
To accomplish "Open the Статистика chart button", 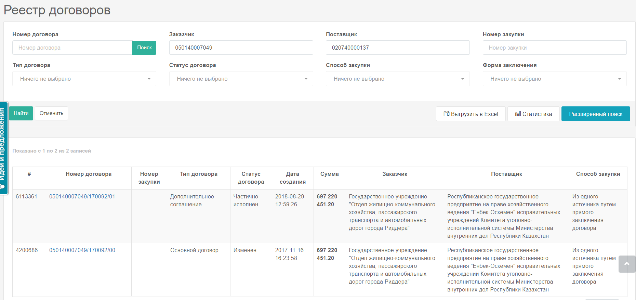I will coord(533,114).
